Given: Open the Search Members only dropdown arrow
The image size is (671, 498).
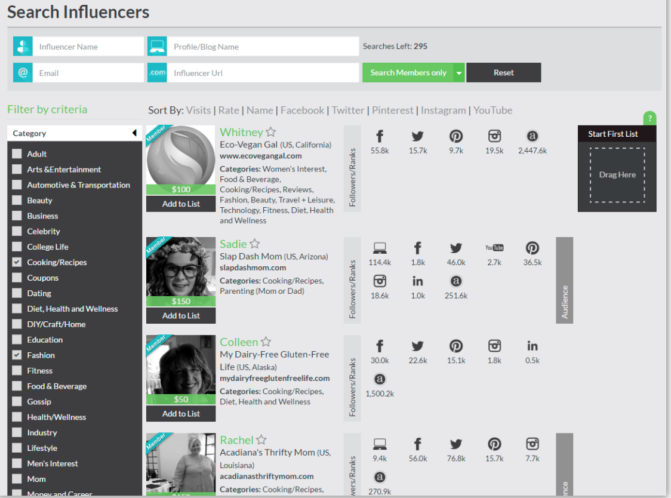Looking at the screenshot, I should pos(459,73).
